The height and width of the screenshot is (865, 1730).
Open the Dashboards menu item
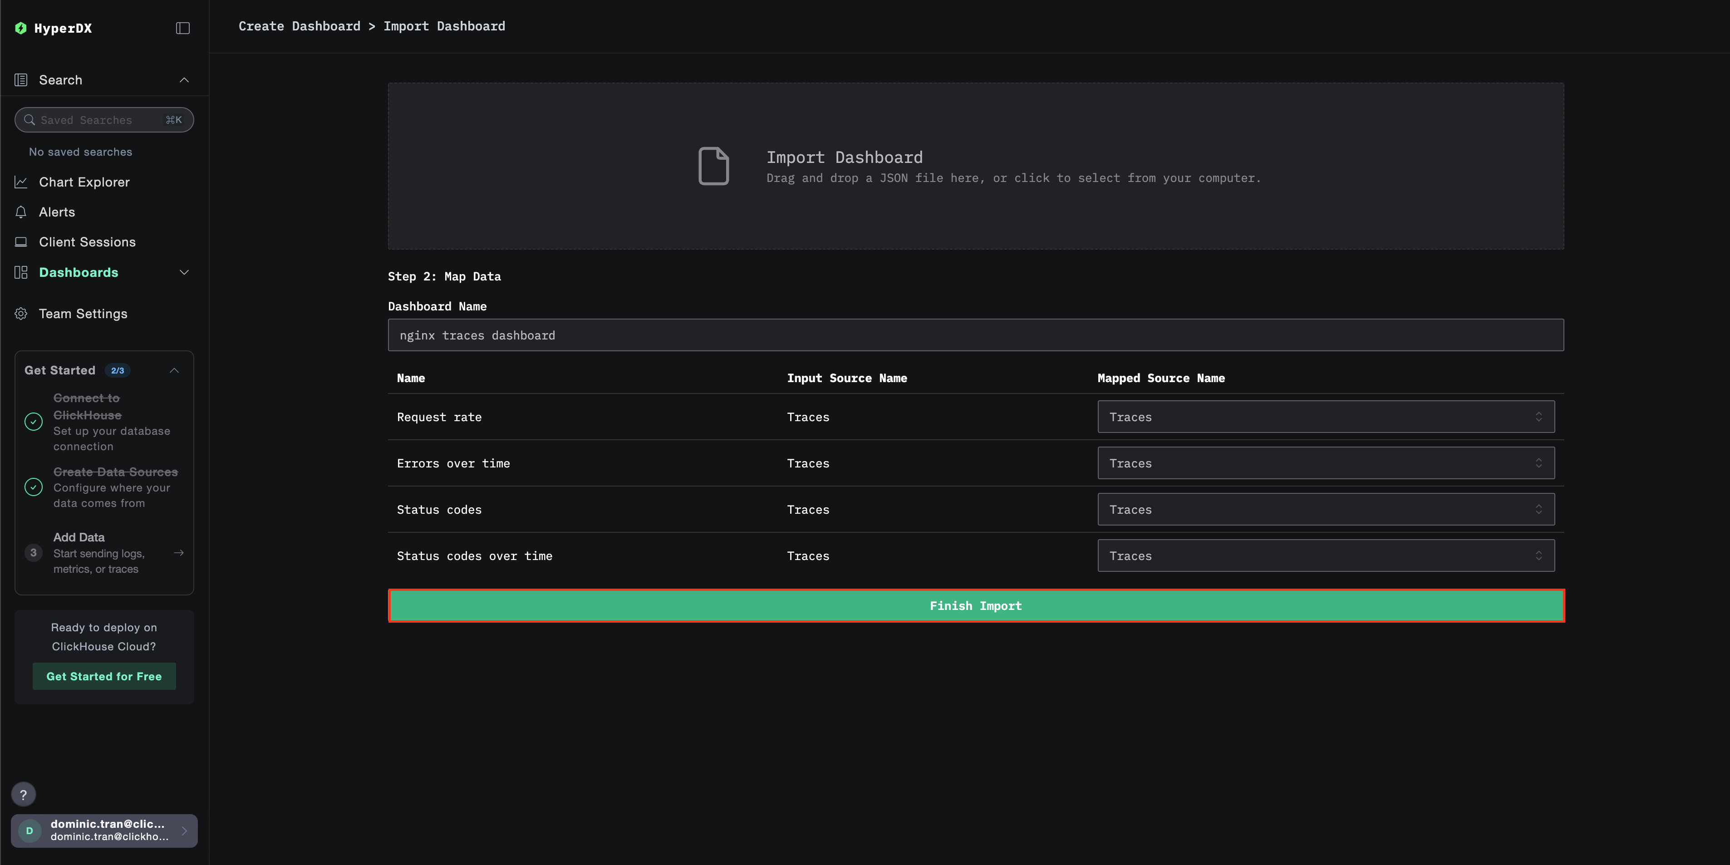pyautogui.click(x=79, y=272)
